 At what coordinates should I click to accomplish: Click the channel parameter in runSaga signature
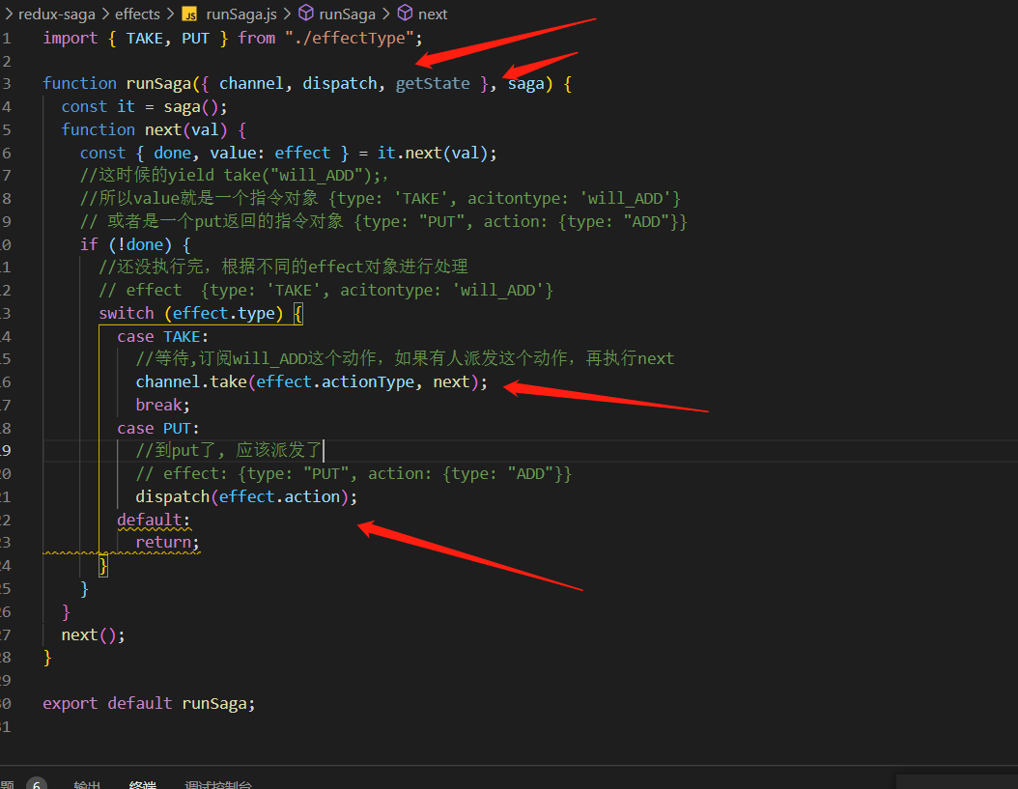pyautogui.click(x=251, y=84)
